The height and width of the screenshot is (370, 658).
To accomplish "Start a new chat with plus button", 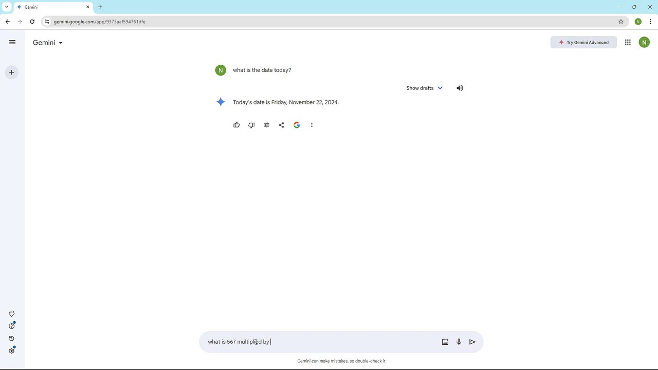I will click(x=12, y=72).
